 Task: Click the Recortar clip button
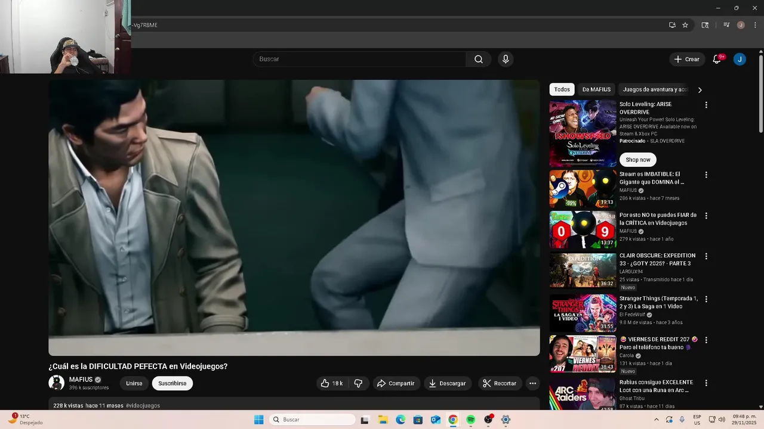[x=500, y=383]
